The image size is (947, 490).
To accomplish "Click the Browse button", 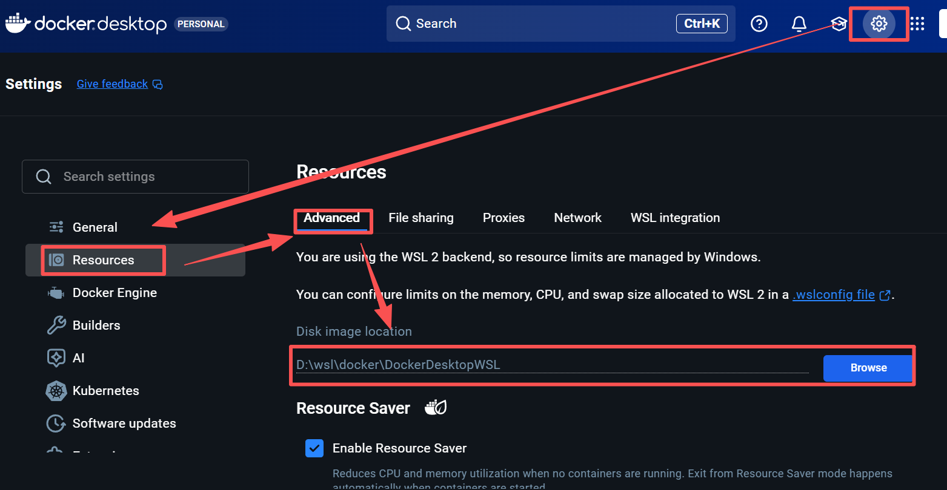I will (868, 368).
